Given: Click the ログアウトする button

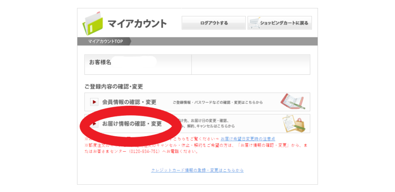Looking at the screenshot, I should click(214, 23).
